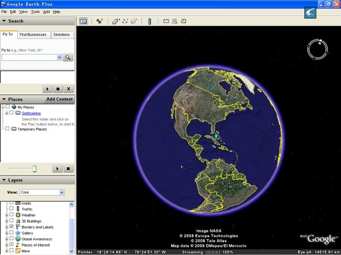Enable the Global Awareness checkbox
The height and width of the screenshot is (255, 341).
click(12, 238)
